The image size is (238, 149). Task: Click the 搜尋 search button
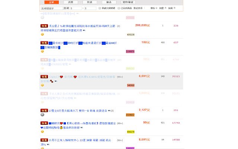66,8
